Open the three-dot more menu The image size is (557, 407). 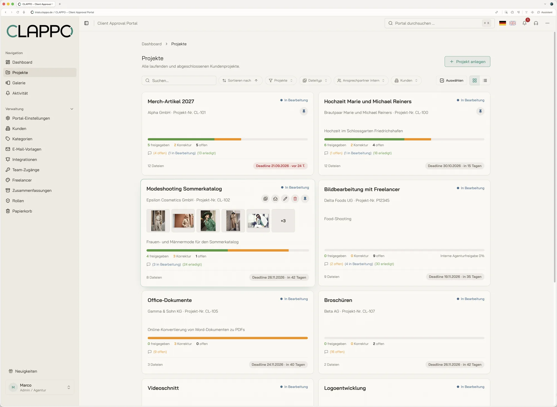[548, 23]
